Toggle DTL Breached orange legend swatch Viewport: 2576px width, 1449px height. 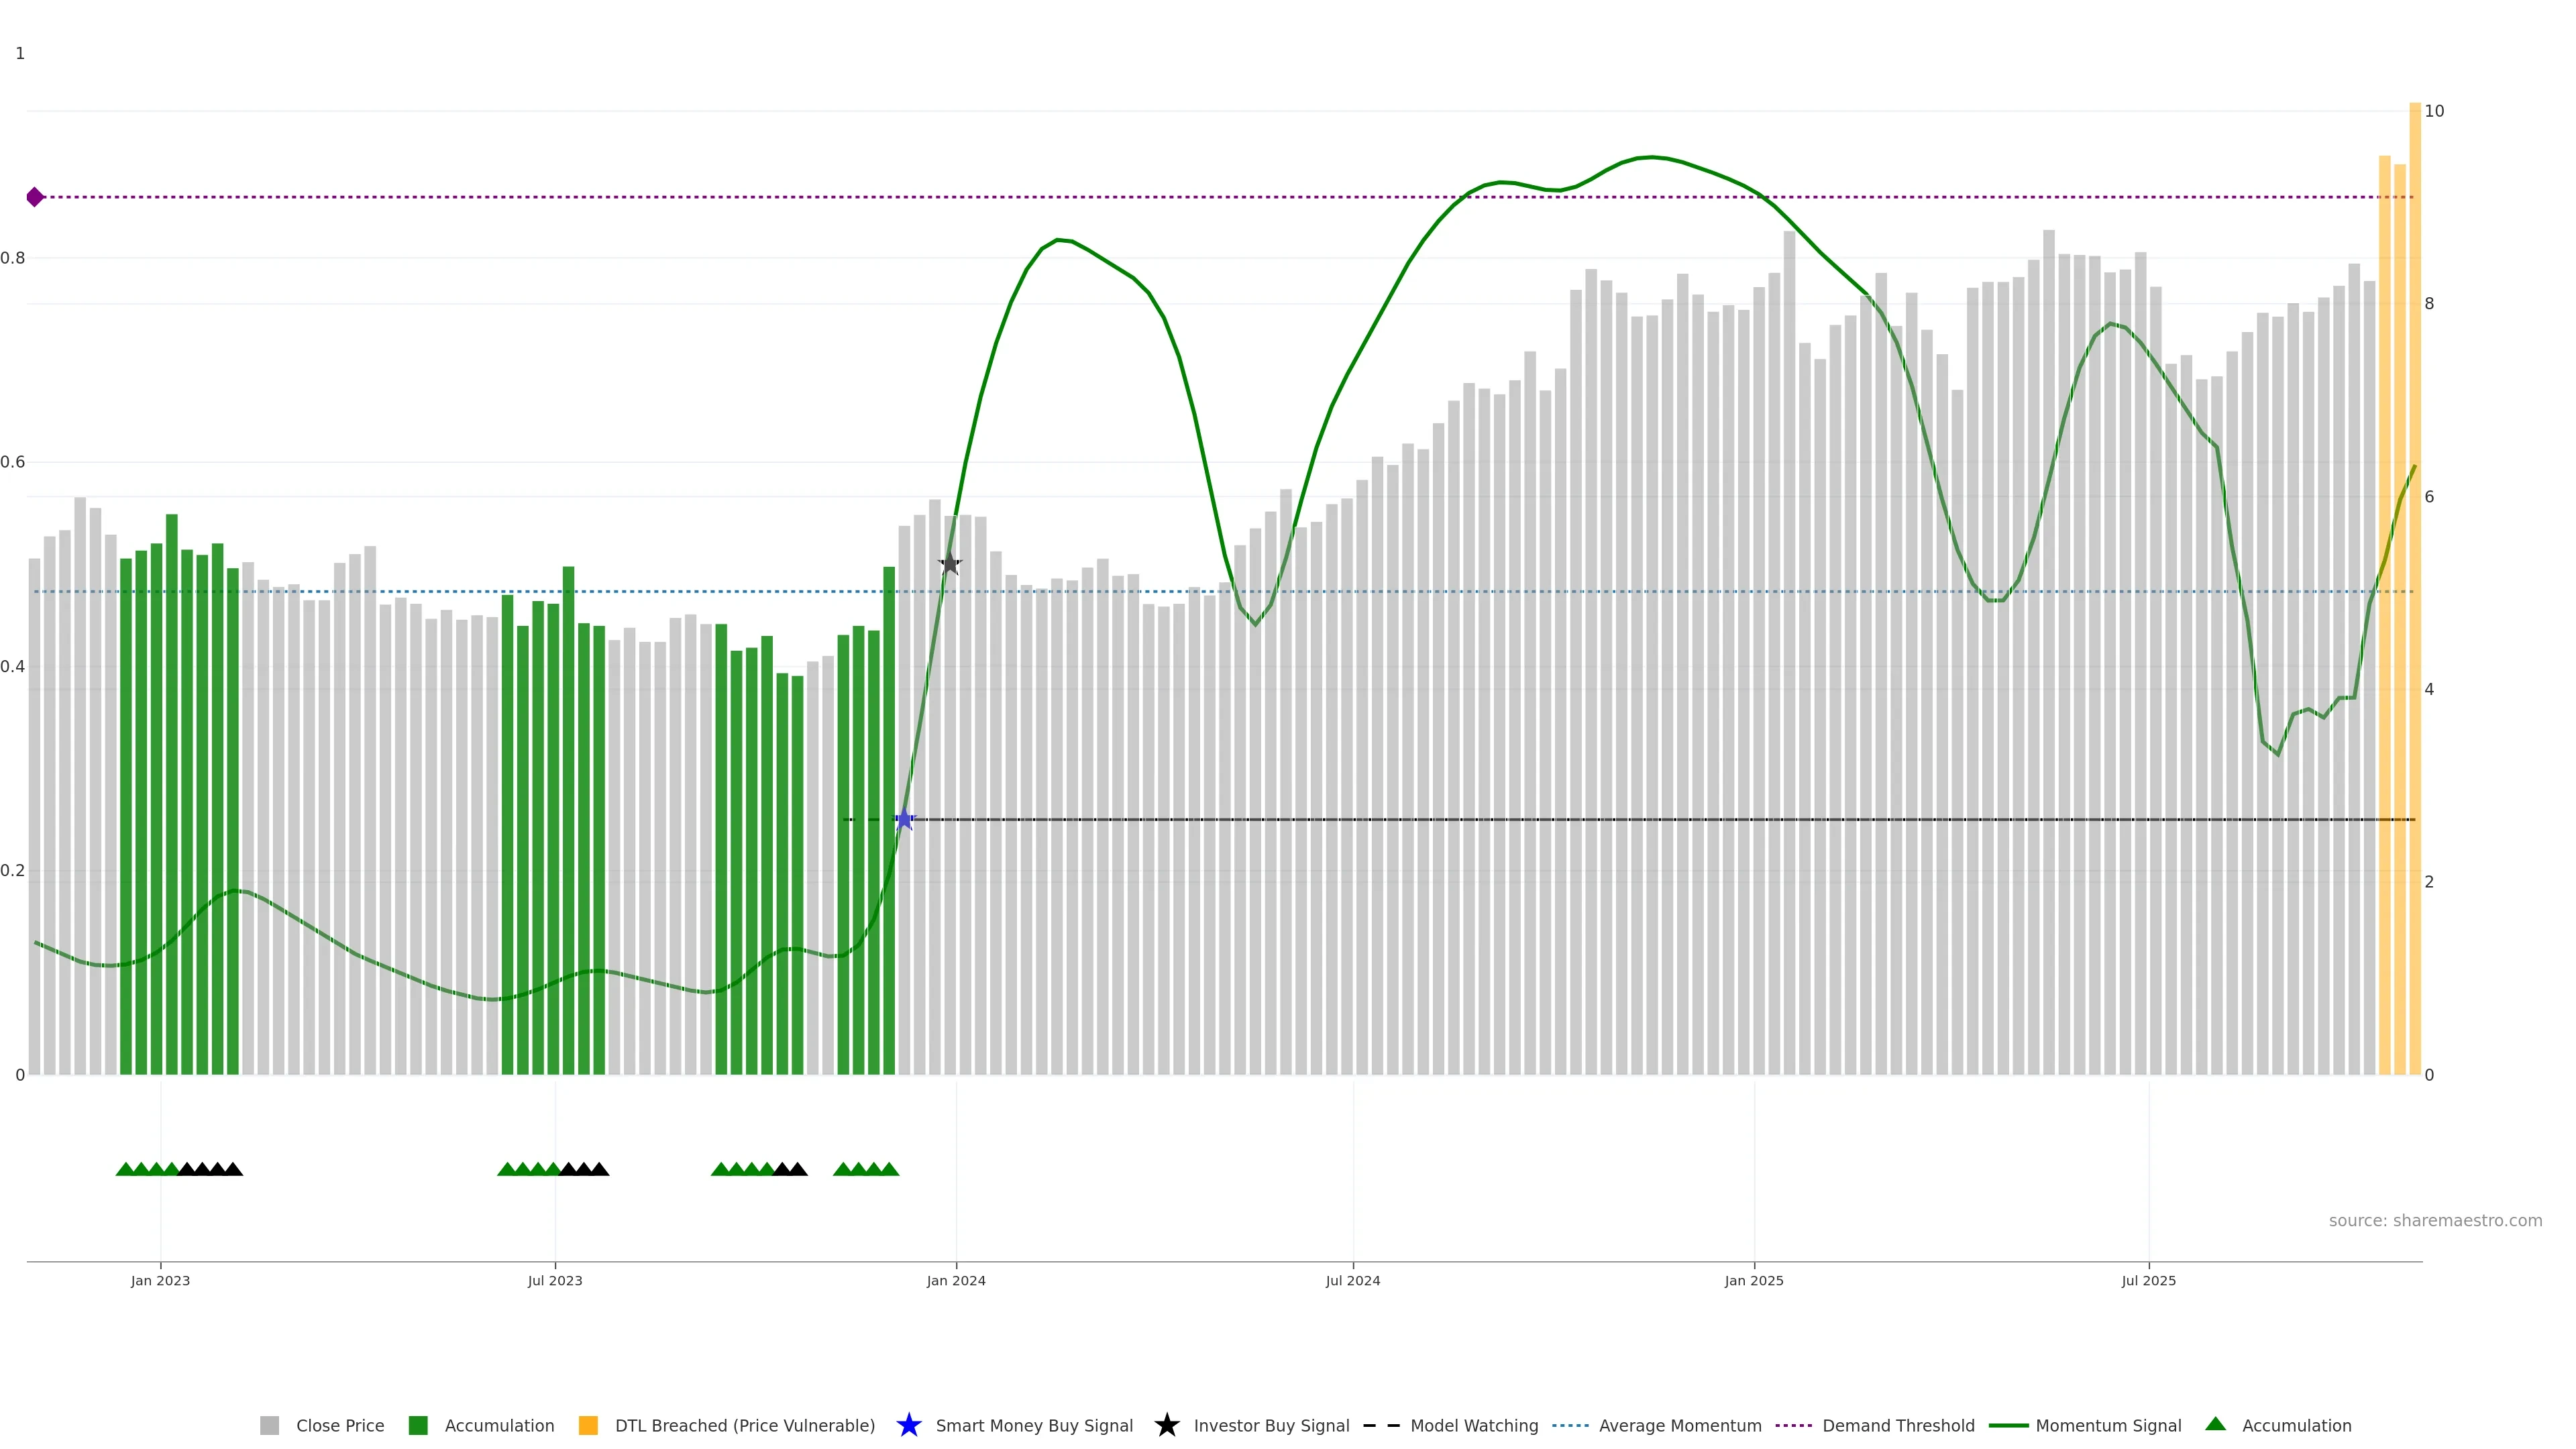click(x=588, y=1426)
